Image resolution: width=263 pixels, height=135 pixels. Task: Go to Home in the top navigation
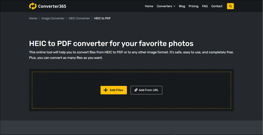[149, 6]
